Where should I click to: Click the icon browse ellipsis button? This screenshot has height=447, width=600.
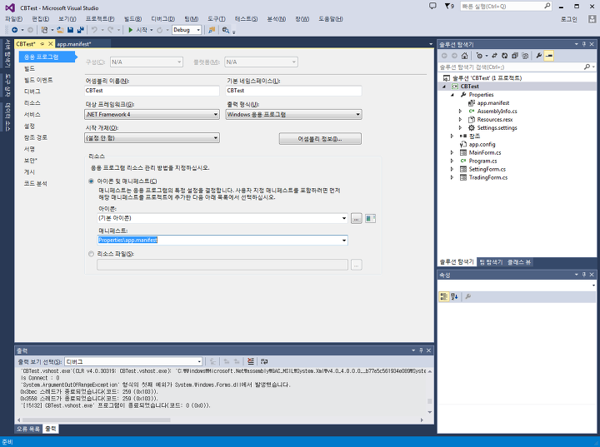coord(357,218)
